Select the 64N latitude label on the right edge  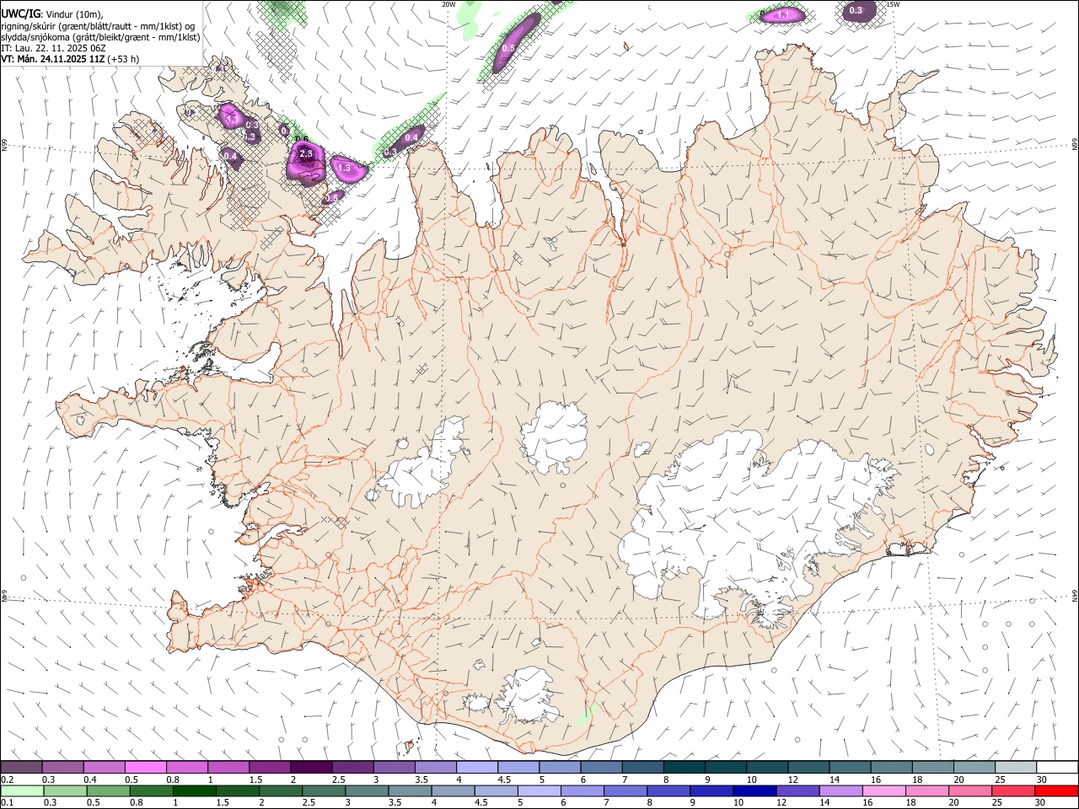pos(1074,595)
